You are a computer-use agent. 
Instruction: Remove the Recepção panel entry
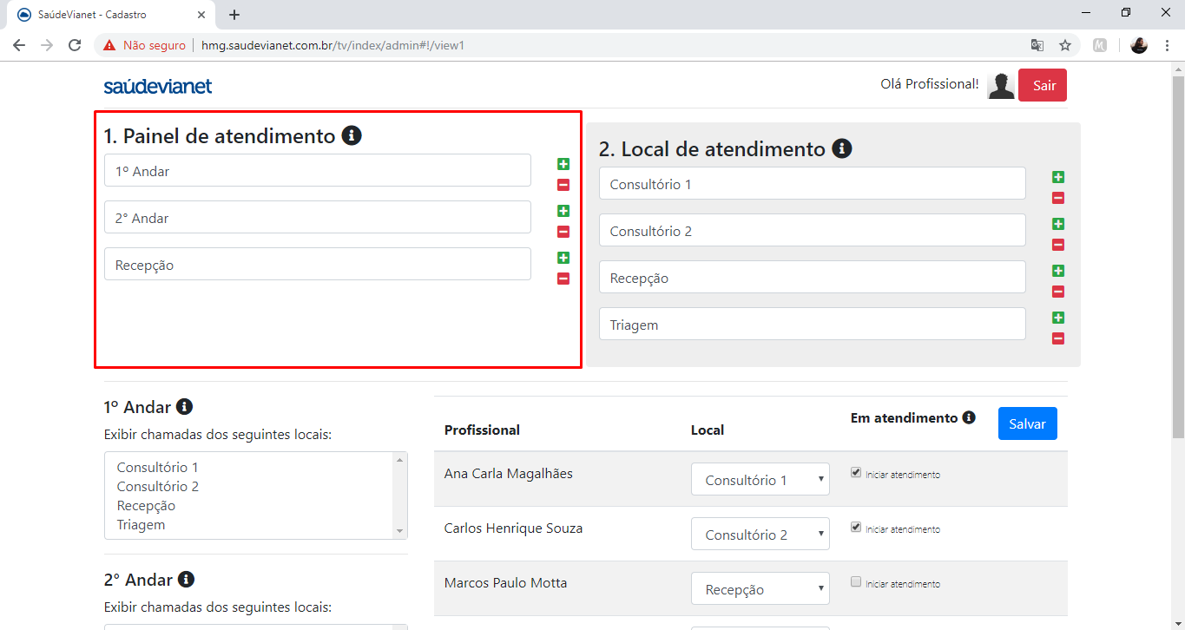[563, 279]
